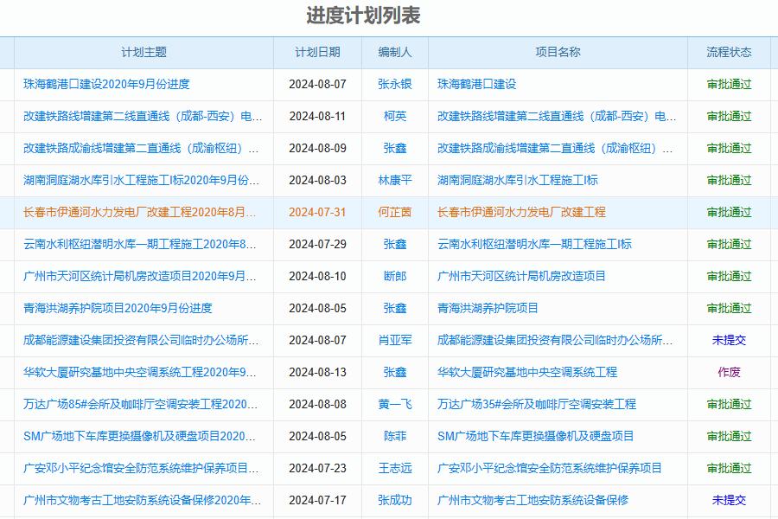The width and height of the screenshot is (778, 519).
Task: Select date cell 2024-07-23
Action: coord(317,468)
